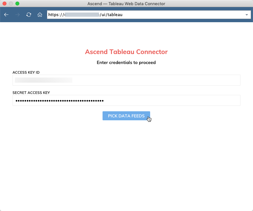Image resolution: width=253 pixels, height=211 pixels.
Task: Go back using the back arrow
Action: click(x=6, y=15)
